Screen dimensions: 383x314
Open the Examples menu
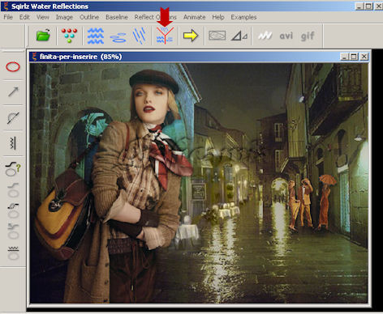pos(243,17)
